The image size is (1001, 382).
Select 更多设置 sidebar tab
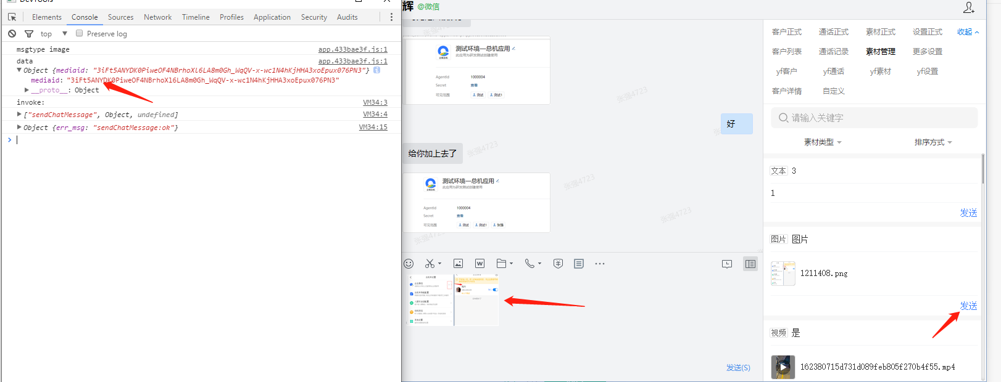[928, 52]
